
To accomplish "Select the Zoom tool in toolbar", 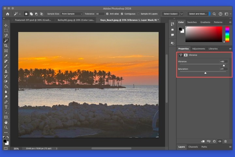I will tap(6, 127).
